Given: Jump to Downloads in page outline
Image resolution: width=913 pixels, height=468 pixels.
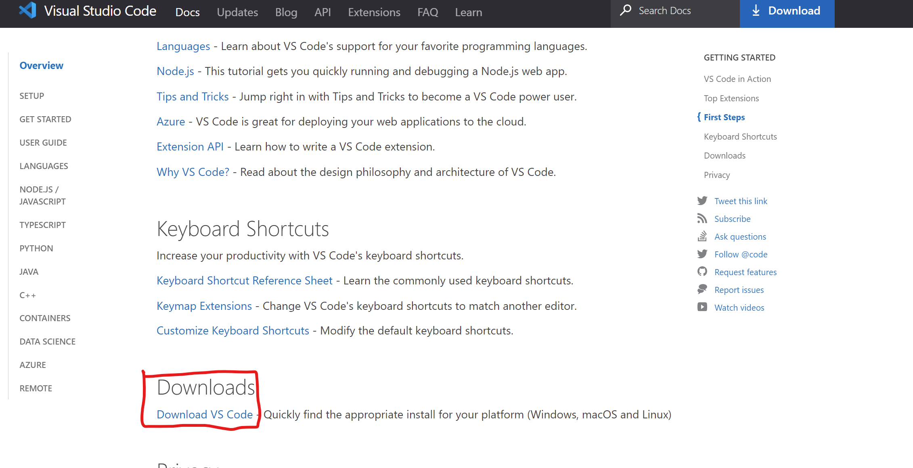Looking at the screenshot, I should coord(725,156).
